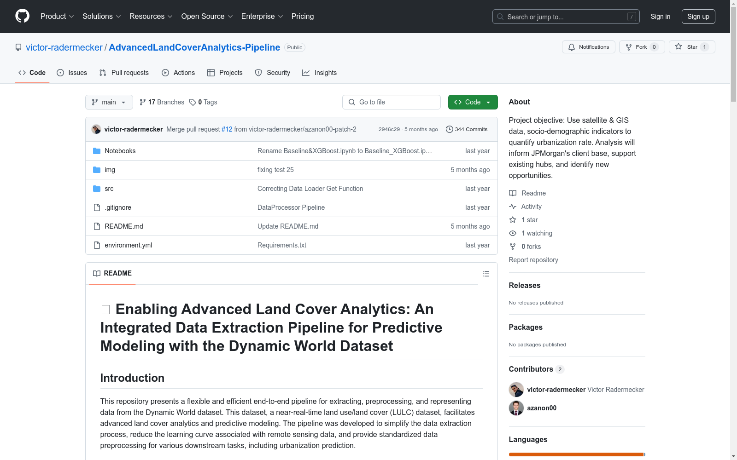Open the Notebooks folder
Image resolution: width=737 pixels, height=460 pixels.
point(120,151)
